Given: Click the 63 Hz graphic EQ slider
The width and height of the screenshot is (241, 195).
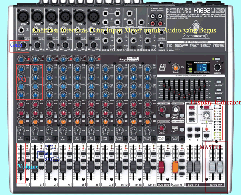Looking at the screenshot, I should click(x=164, y=85).
